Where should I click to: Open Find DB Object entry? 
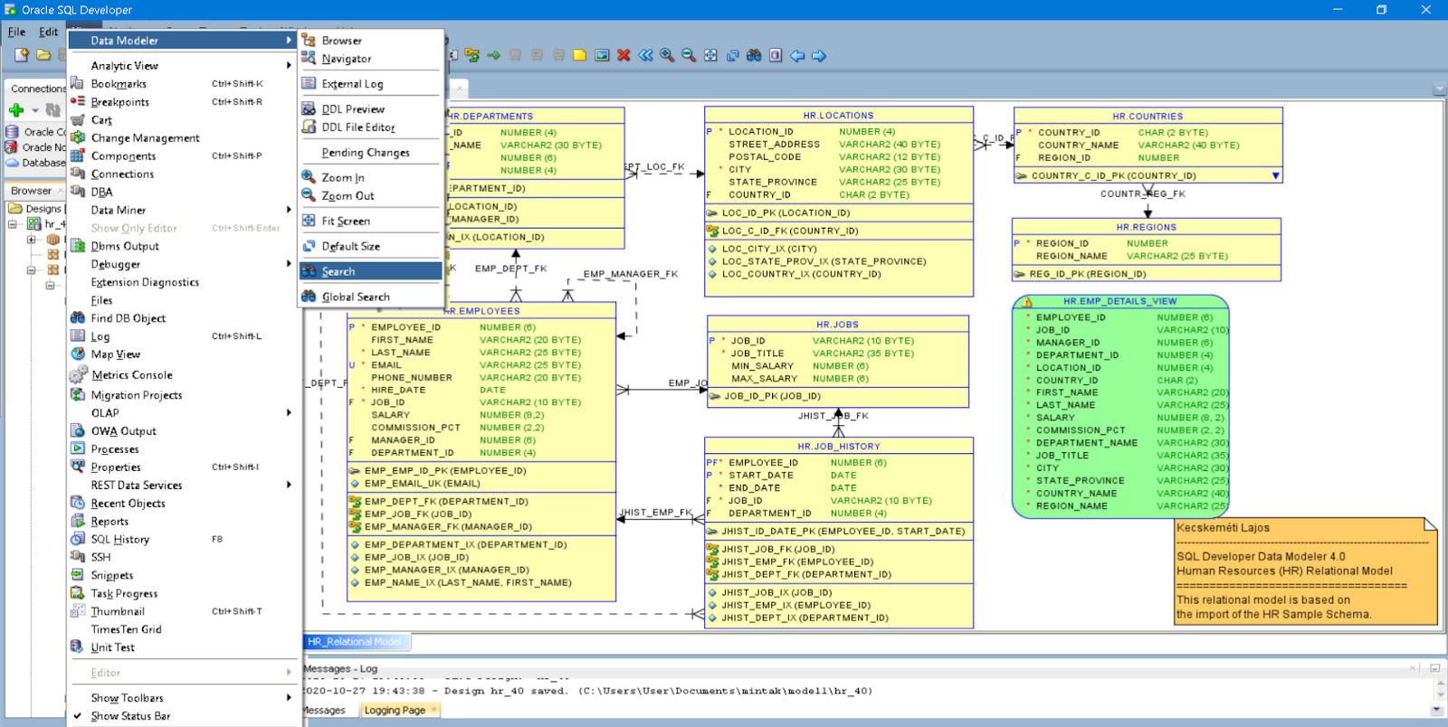tap(184, 318)
